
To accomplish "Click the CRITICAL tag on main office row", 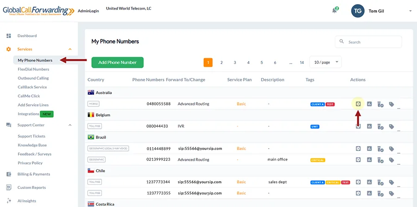I will (x=318, y=160).
